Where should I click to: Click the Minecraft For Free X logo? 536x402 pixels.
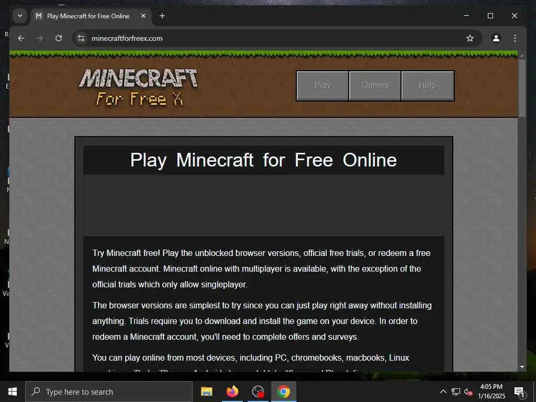pyautogui.click(x=138, y=87)
